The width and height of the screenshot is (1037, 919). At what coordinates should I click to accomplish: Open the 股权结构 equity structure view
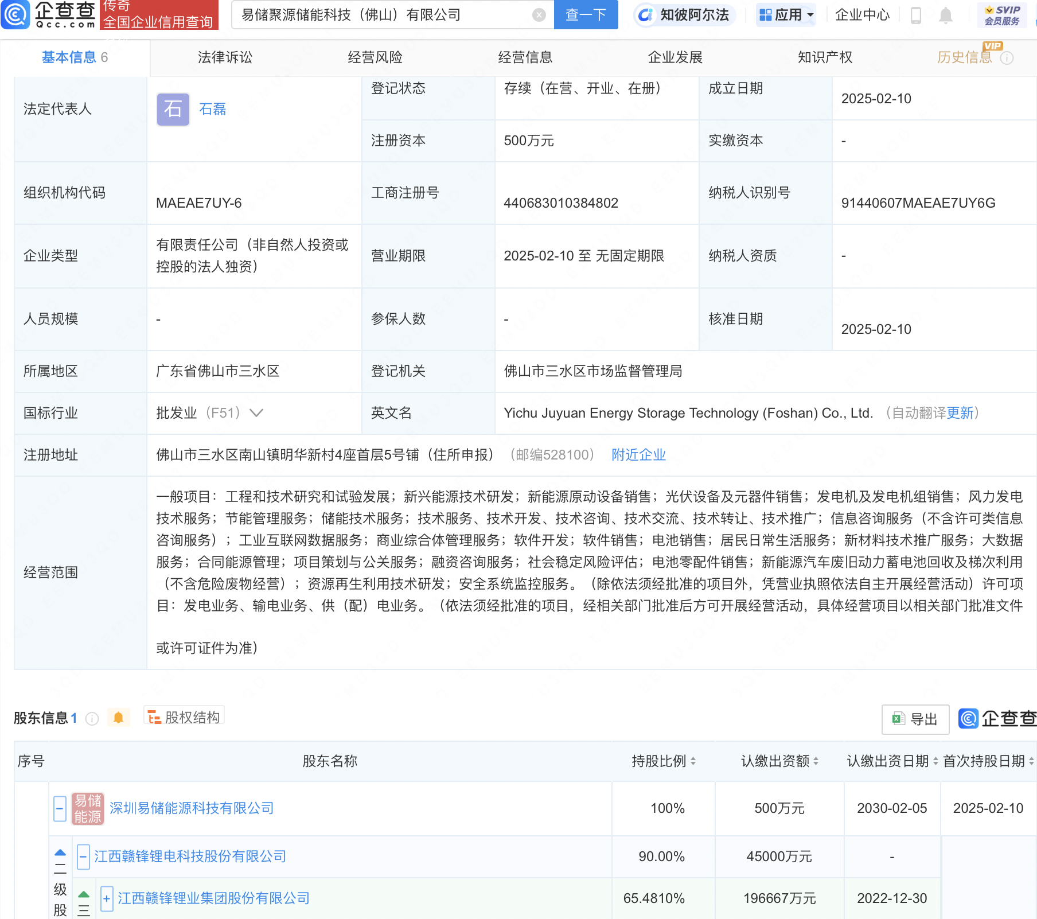pos(184,716)
